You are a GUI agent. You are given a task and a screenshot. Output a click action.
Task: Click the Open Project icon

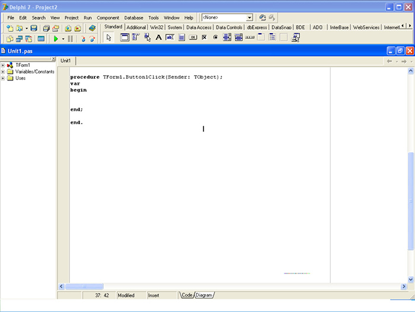tap(56, 28)
